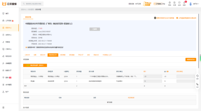Click the orange button at right of 采购清单

191,59
